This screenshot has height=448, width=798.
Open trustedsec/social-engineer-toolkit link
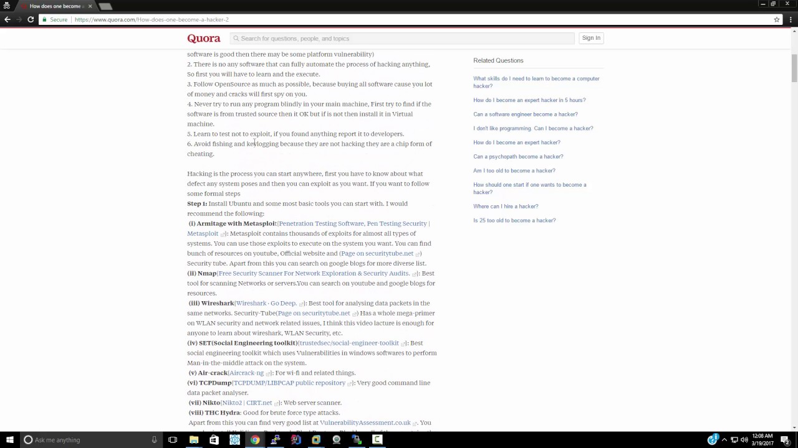[x=349, y=343]
